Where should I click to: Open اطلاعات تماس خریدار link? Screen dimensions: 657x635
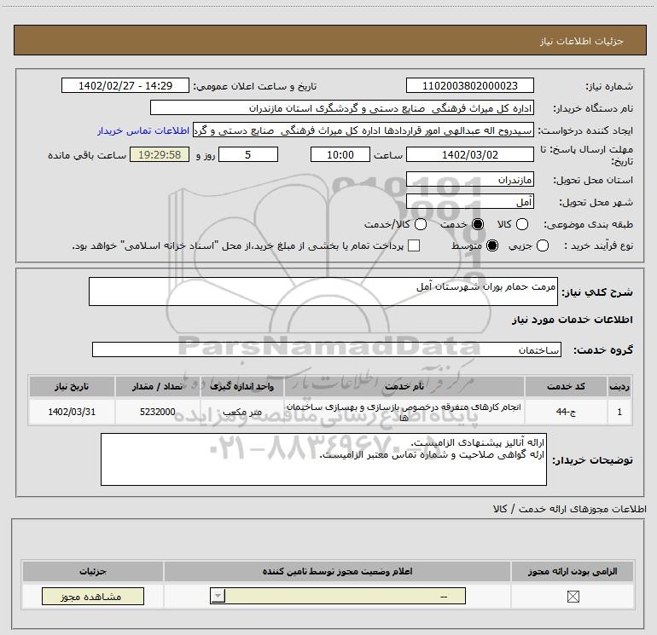143,130
